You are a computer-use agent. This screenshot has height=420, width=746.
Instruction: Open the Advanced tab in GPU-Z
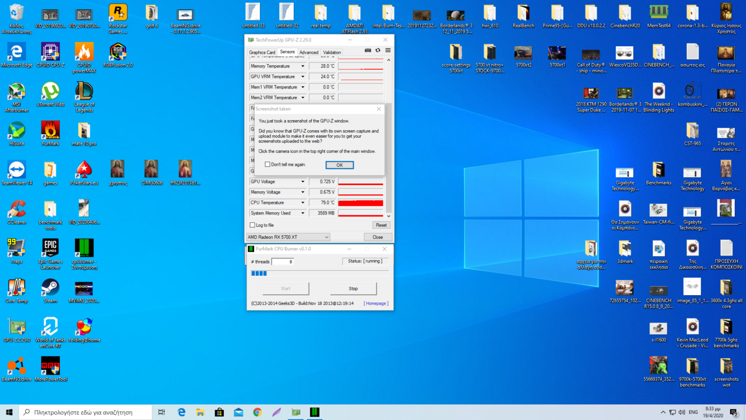tap(309, 52)
